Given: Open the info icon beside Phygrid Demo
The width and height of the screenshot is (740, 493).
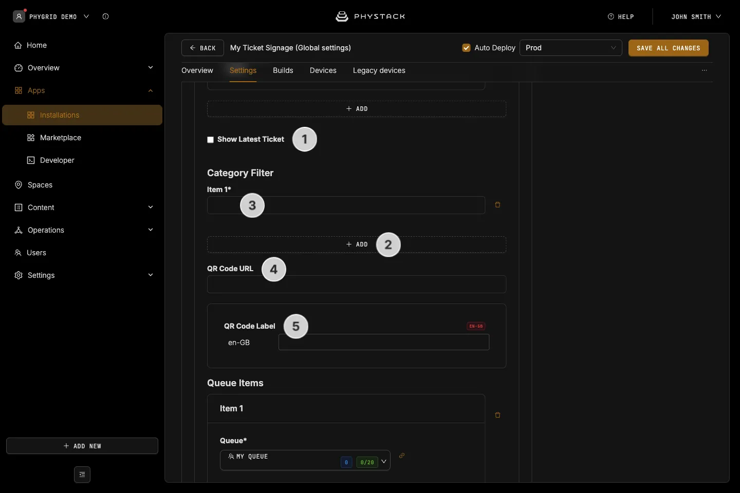Looking at the screenshot, I should (x=105, y=16).
